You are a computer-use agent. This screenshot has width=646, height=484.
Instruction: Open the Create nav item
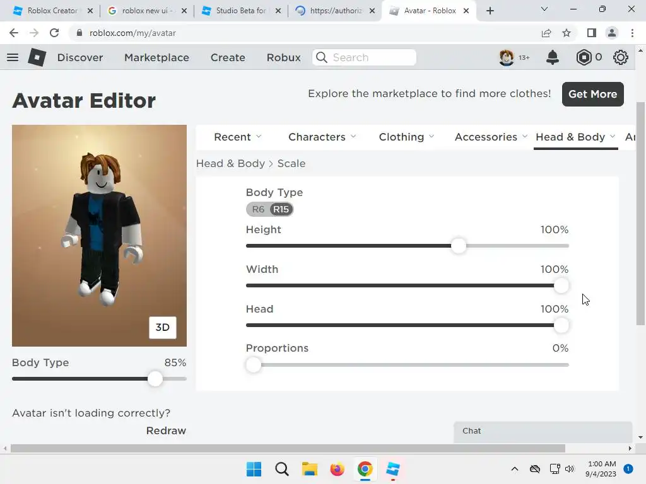[228, 57]
